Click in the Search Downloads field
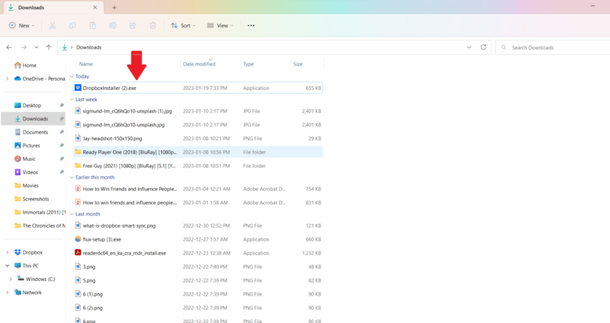Screen dimensions: 610x323 (552, 47)
